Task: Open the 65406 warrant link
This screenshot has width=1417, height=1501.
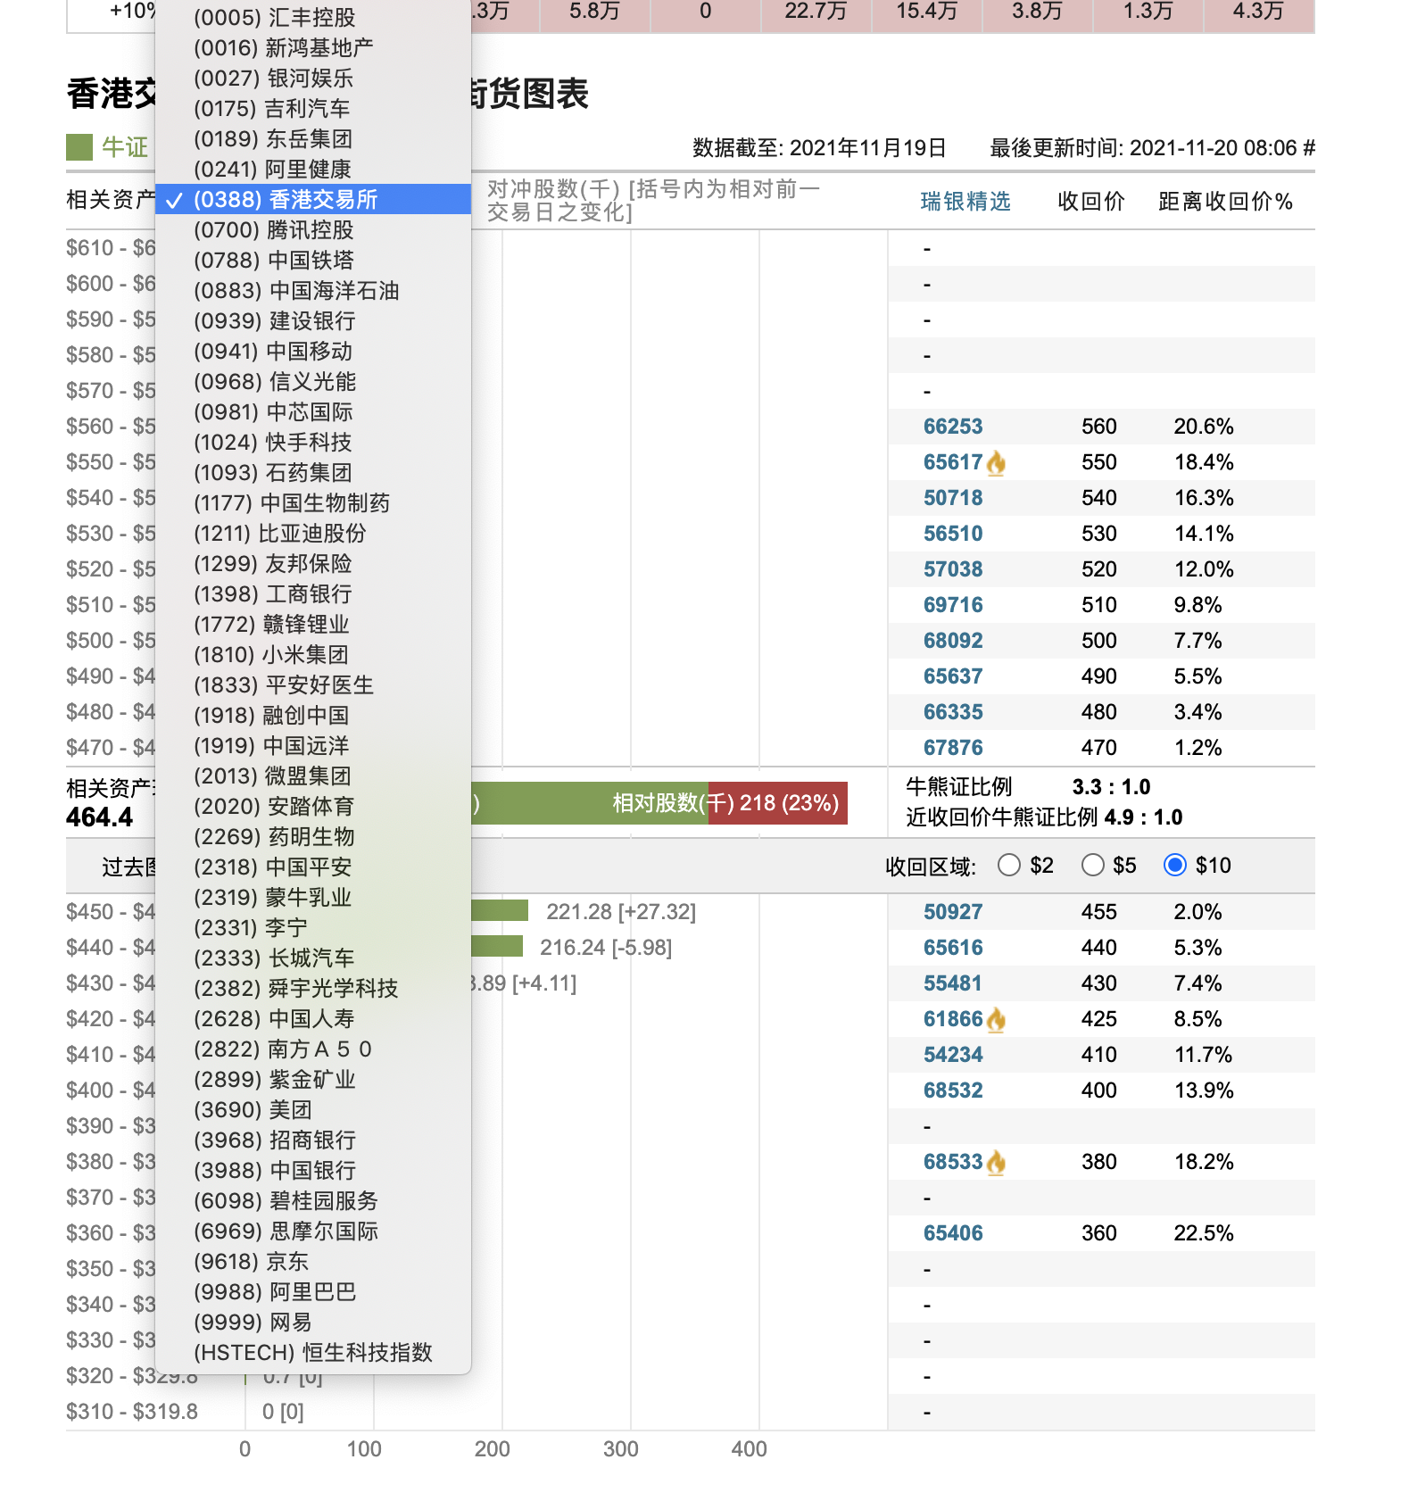Action: tap(952, 1233)
